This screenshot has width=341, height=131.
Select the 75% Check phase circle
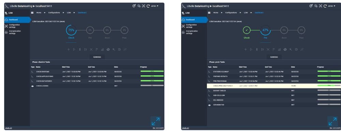(71, 30)
